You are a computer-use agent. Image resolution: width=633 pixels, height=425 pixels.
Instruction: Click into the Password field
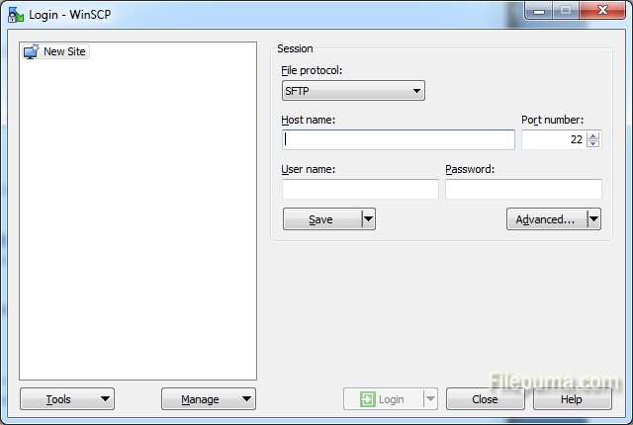point(523,189)
